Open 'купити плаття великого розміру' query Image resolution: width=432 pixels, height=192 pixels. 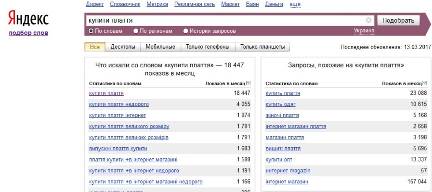coord(129,127)
